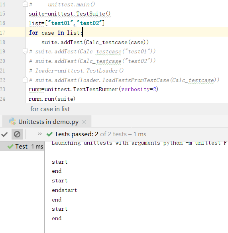Viewport: 228px width, 233px height.
Task: Click the verbosity parameter in TextTestRunner
Action: click(136, 89)
